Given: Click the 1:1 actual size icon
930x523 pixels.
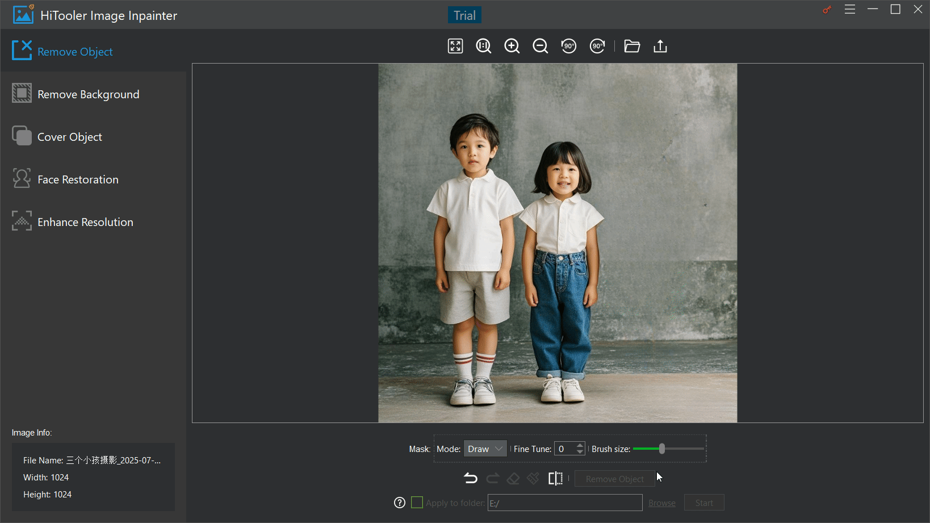Looking at the screenshot, I should tap(484, 46).
